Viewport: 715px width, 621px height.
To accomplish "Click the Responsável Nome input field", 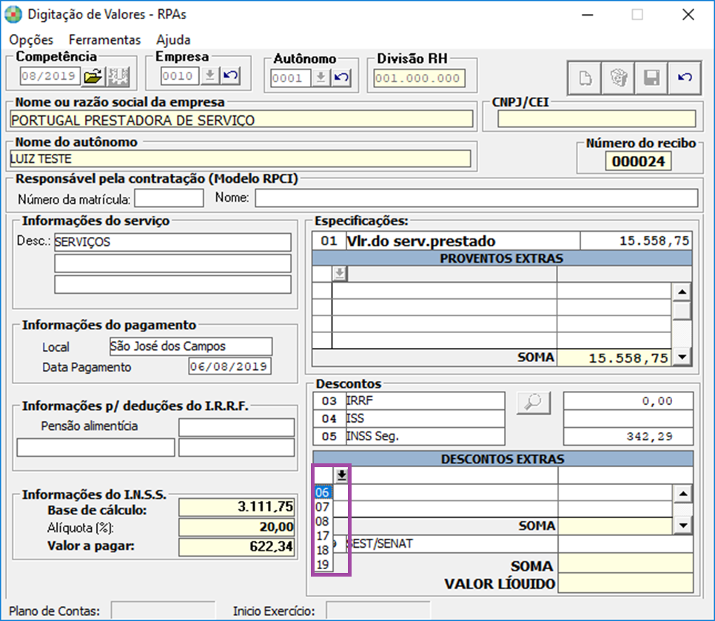I will pyautogui.click(x=476, y=198).
